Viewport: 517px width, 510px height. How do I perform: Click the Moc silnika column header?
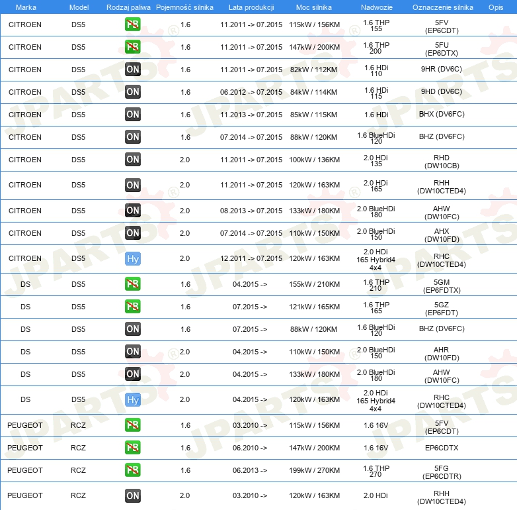pyautogui.click(x=314, y=7)
